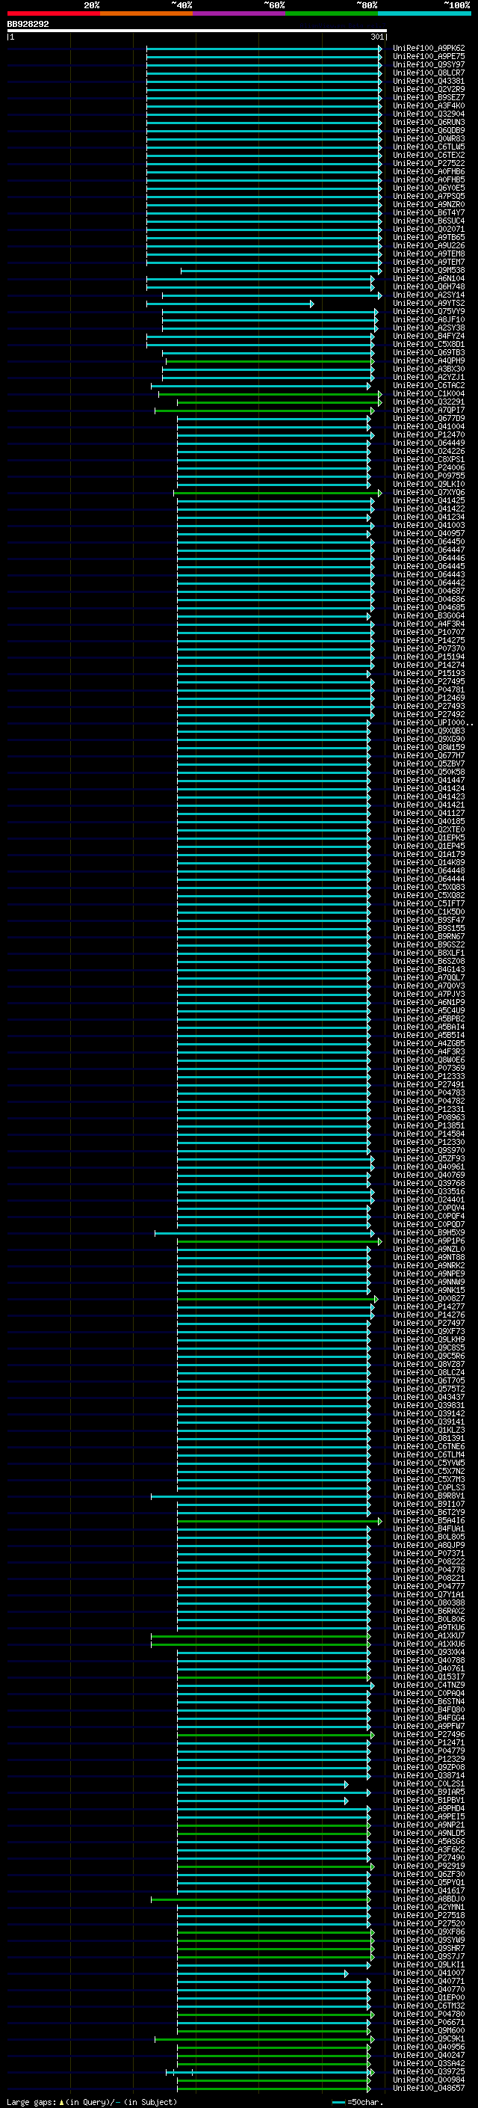Select hit label UniRef100_B9IAR5
This screenshot has width=478, height=2108.
click(429, 1791)
